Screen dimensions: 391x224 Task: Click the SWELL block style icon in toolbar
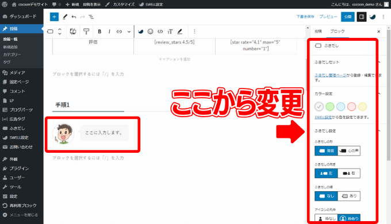(x=73, y=32)
